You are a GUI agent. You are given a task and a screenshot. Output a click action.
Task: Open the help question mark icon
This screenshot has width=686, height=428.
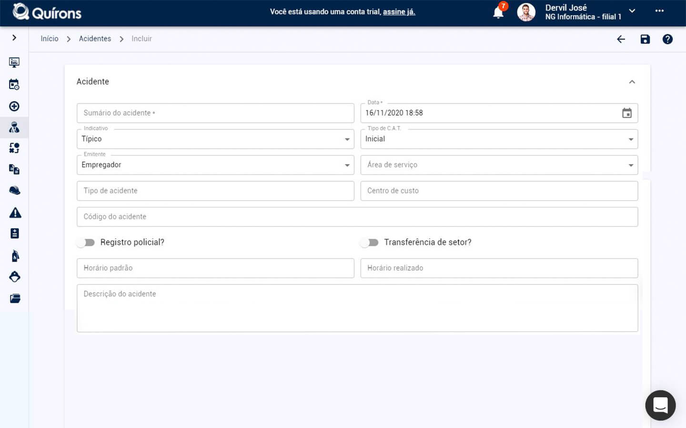point(667,39)
